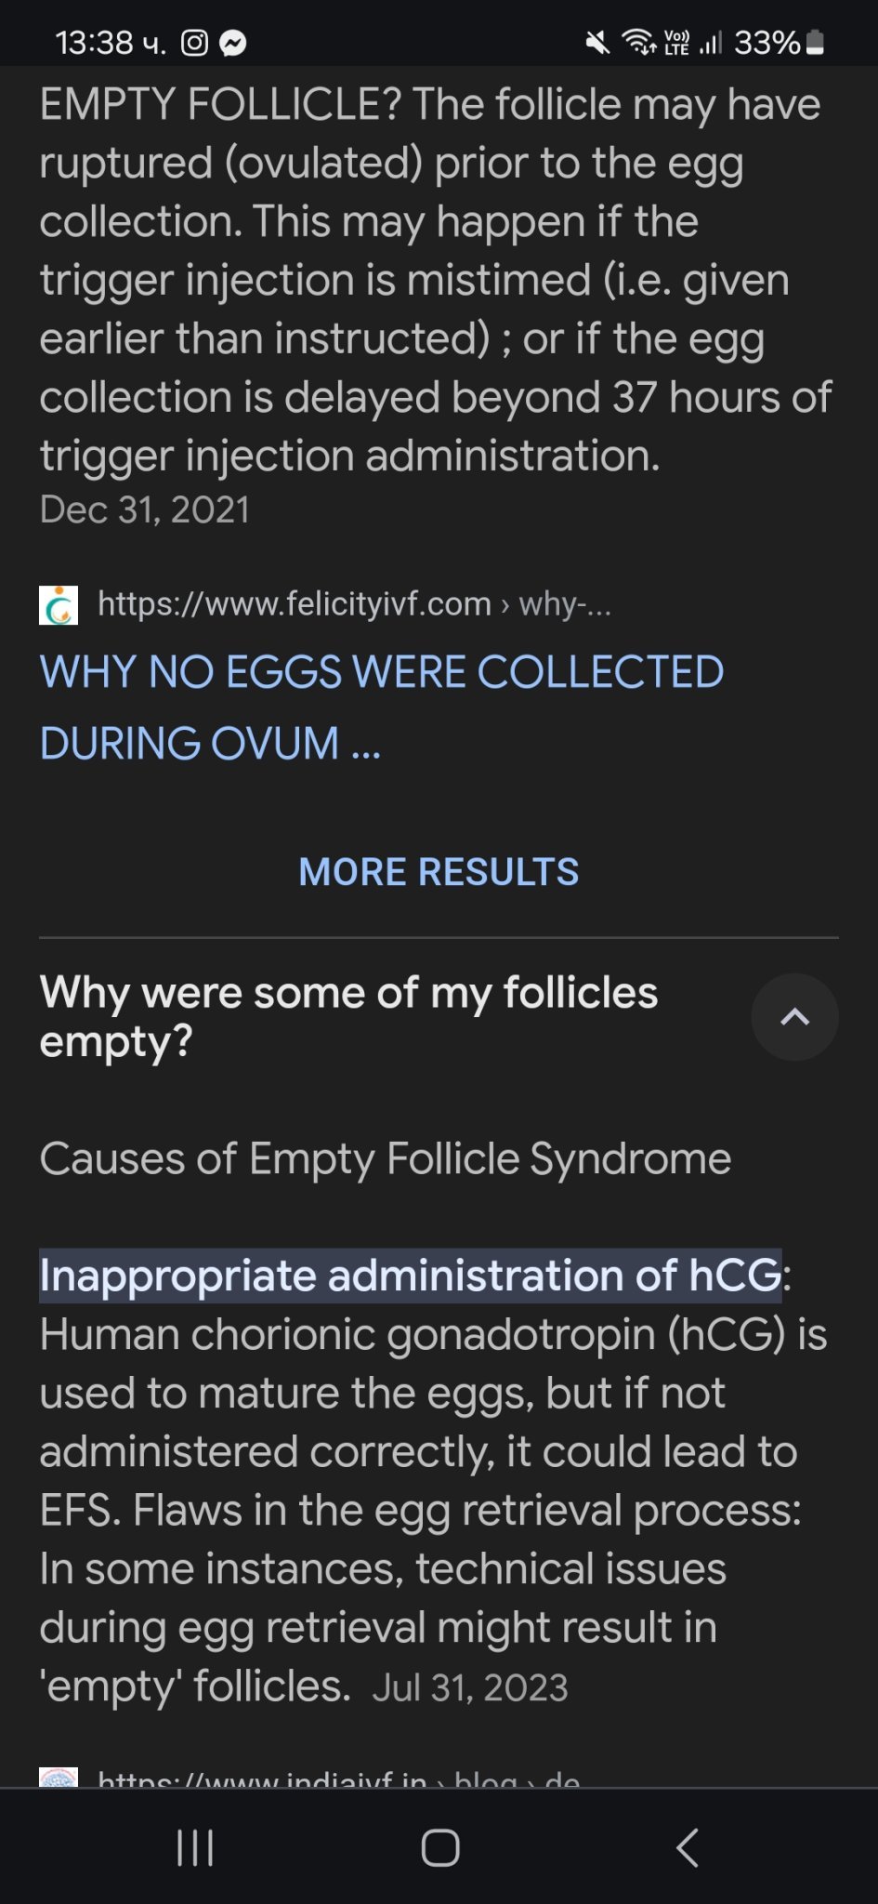Image resolution: width=878 pixels, height=1904 pixels.
Task: Open recent apps navigation button
Action: [x=195, y=1847]
